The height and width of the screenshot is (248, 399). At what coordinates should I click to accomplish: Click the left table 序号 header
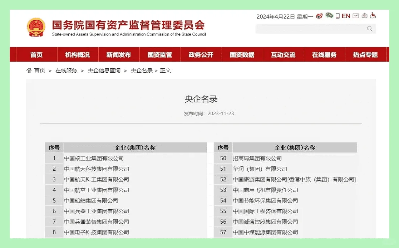point(54,147)
